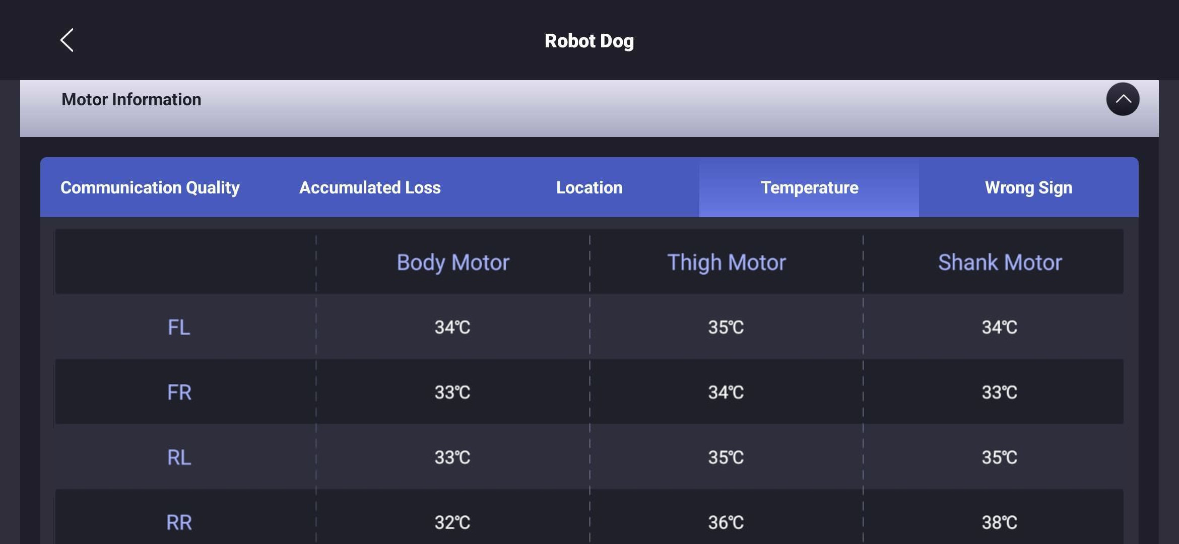The height and width of the screenshot is (544, 1179).
Task: Click the FL Thigh Motor 35°C reading
Action: coord(726,327)
